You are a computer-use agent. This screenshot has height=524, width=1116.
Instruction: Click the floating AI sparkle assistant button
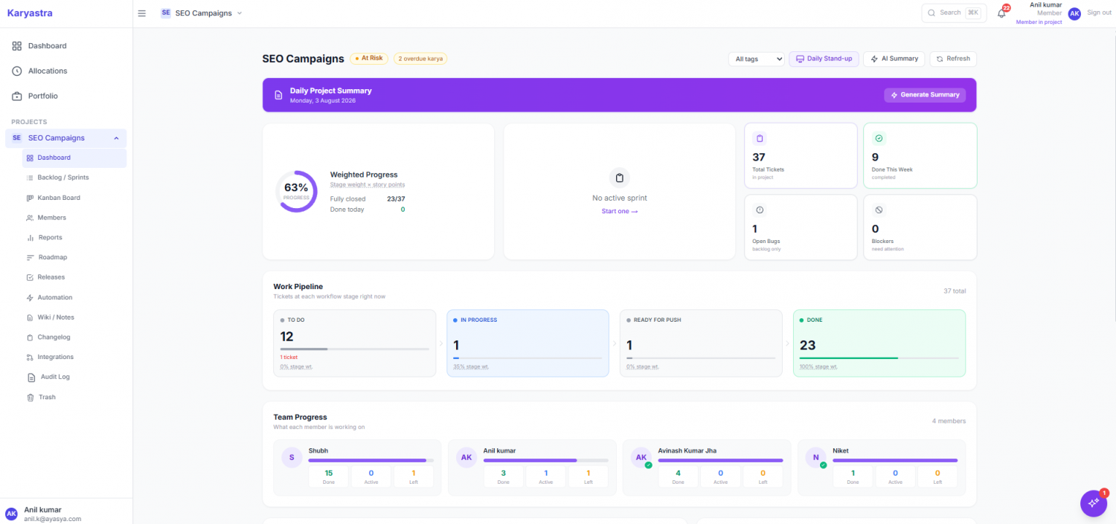1093,503
